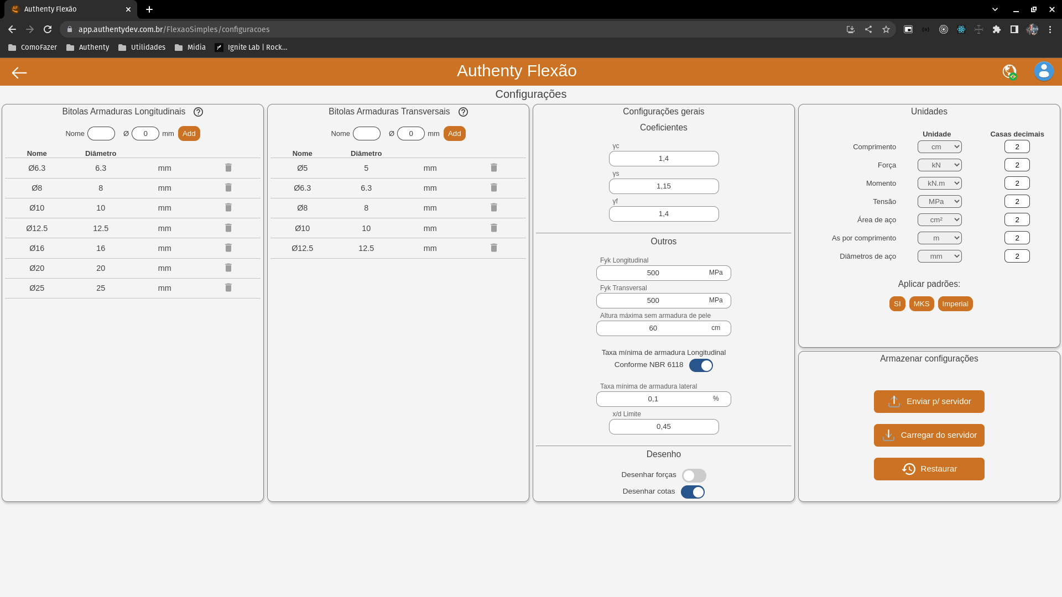Open the Midia bookmarks folder

click(x=190, y=48)
